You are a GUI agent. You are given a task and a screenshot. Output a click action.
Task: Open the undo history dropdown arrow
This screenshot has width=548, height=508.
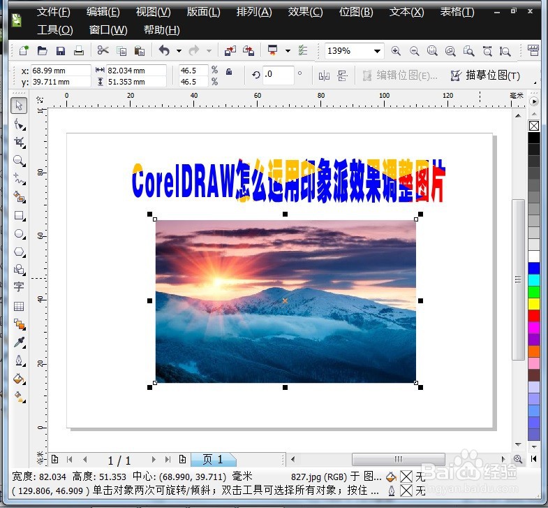coord(179,51)
